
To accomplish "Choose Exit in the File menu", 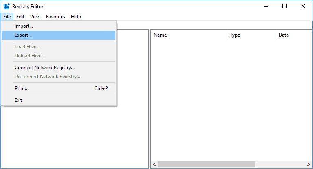I will 18,100.
